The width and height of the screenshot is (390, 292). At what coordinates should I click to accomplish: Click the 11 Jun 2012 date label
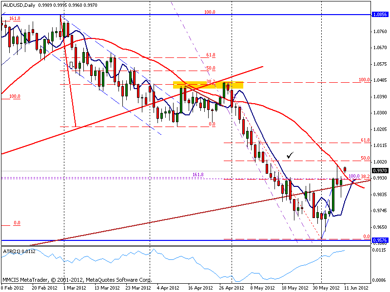356,288
